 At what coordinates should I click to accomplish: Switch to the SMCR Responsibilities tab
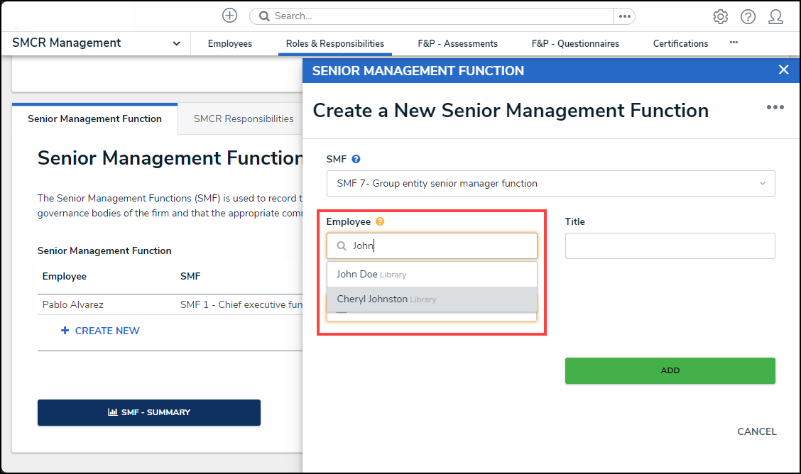click(244, 118)
